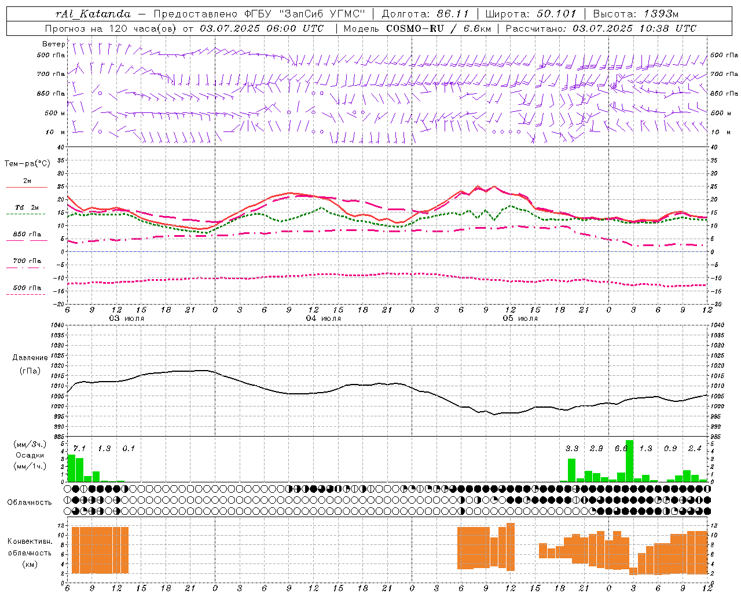Click the Конвективн. label
Image resolution: width=741 pixels, height=593 pixels.
(30, 541)
